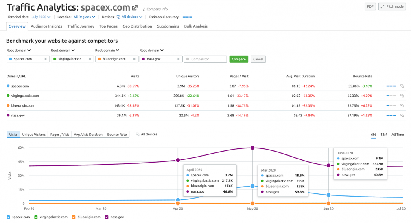Click the devices icon in blueorigin.com row
411x223 pixels.
[402, 105]
